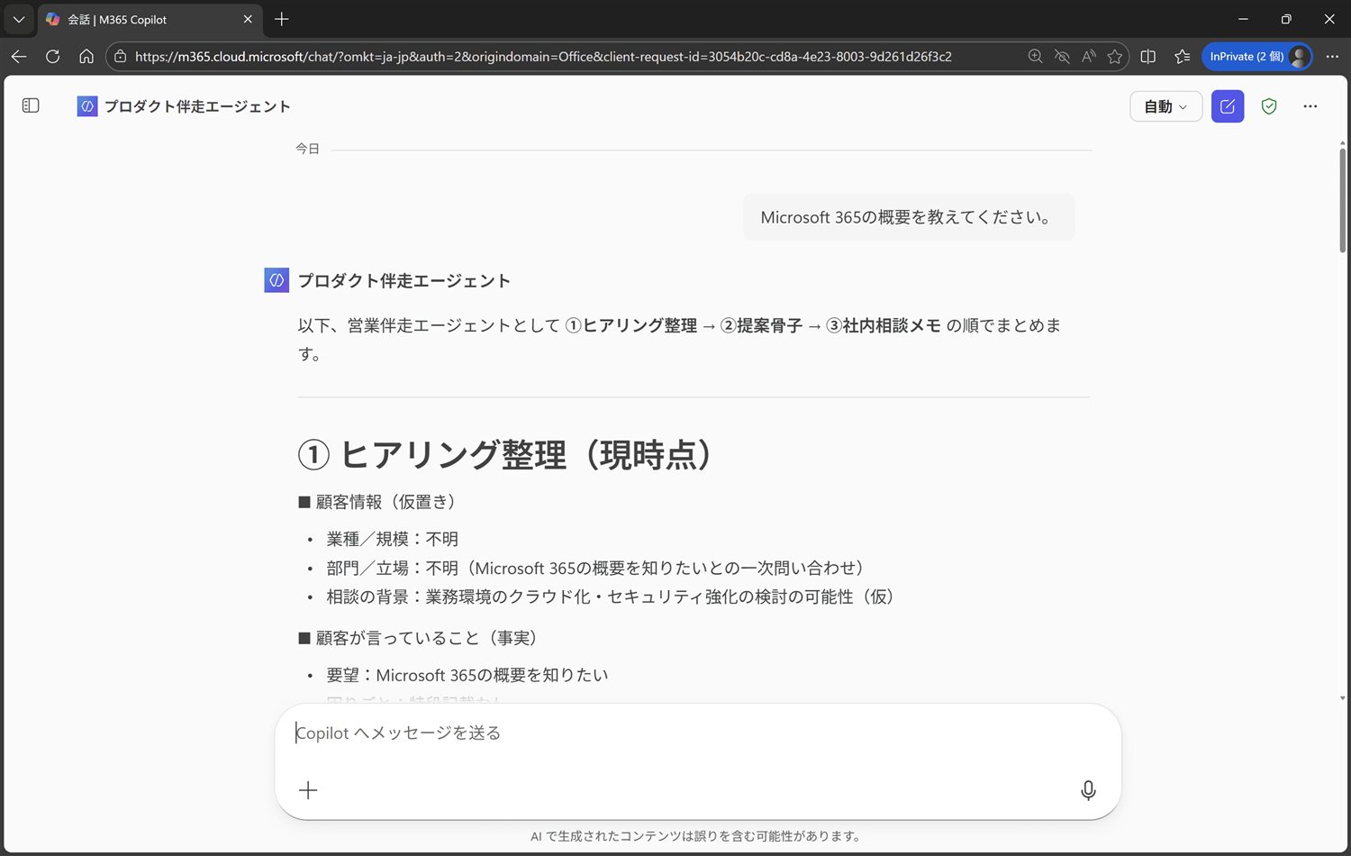This screenshot has height=856, width=1351.
Task: View site information lock icon
Action: (120, 56)
